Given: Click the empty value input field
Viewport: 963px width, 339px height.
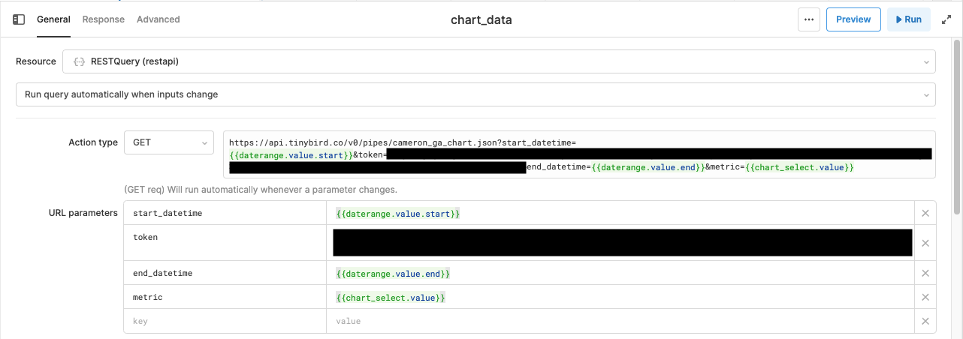Looking at the screenshot, I should coord(619,321).
